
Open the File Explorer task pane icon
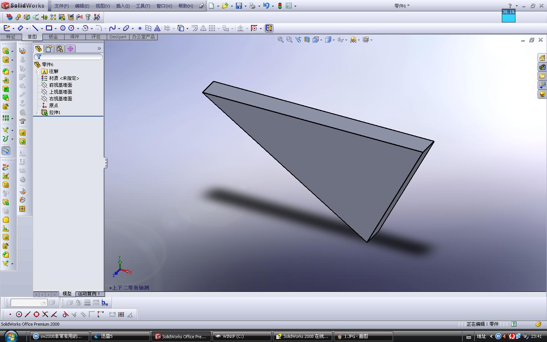[542, 76]
